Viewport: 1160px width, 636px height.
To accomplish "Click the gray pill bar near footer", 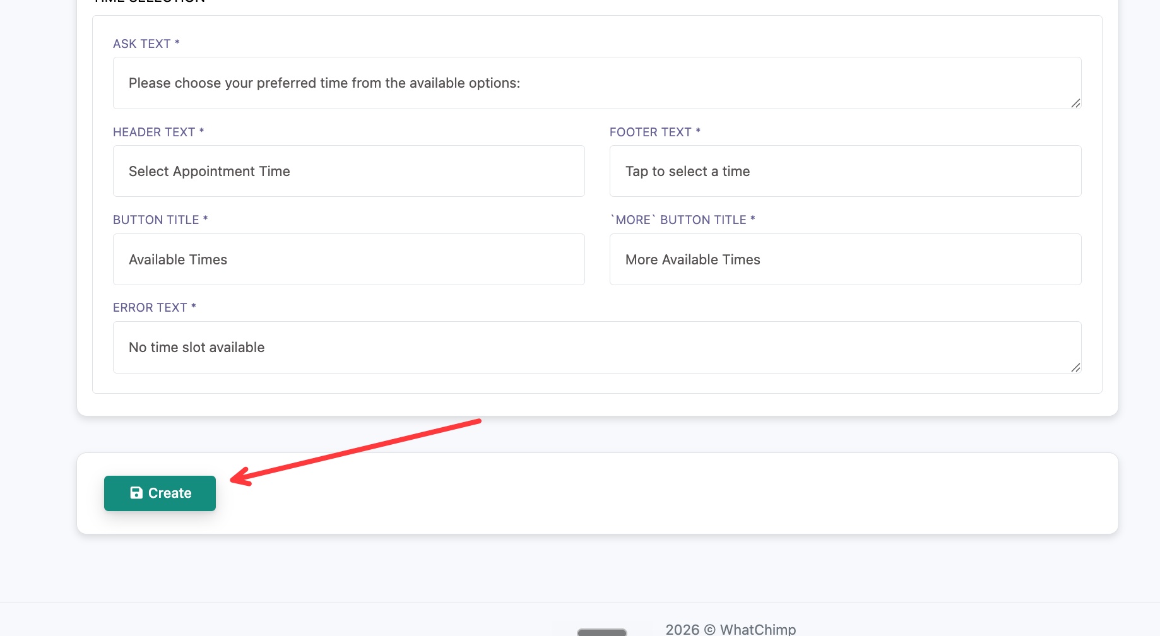I will click(x=602, y=632).
